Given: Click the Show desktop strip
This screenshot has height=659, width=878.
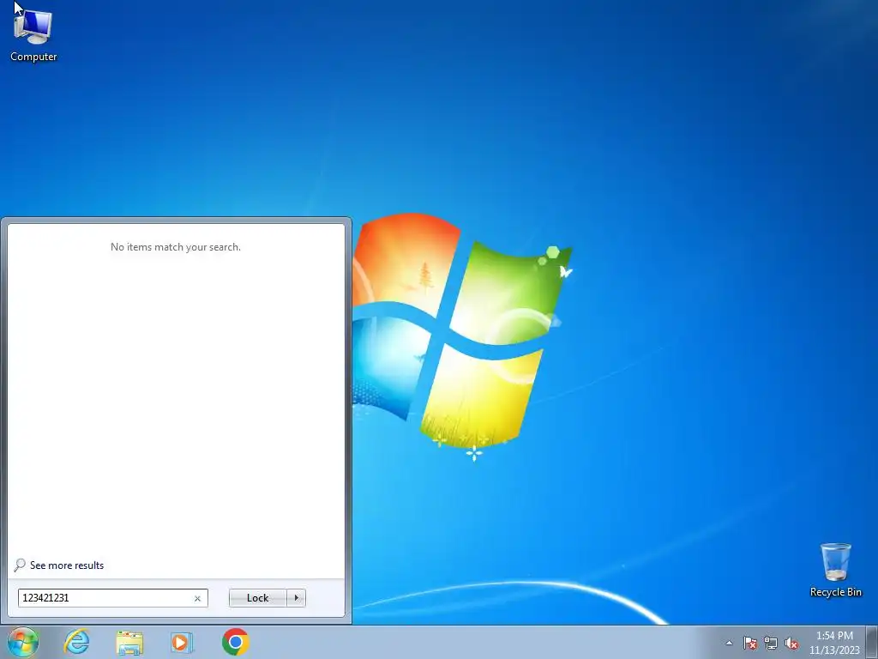Looking at the screenshot, I should [871, 642].
